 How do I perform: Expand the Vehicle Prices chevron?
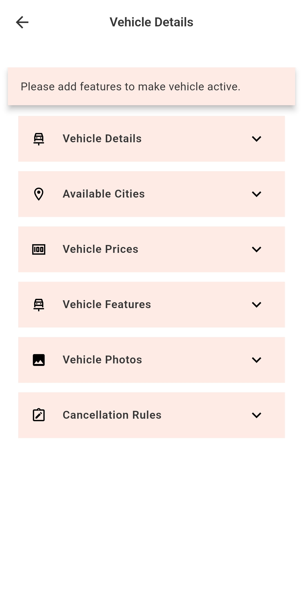256,249
